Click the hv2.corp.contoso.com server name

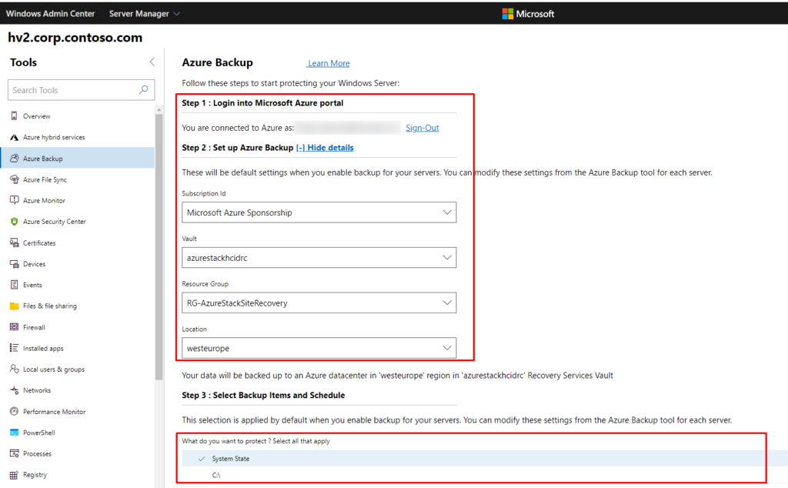click(75, 38)
